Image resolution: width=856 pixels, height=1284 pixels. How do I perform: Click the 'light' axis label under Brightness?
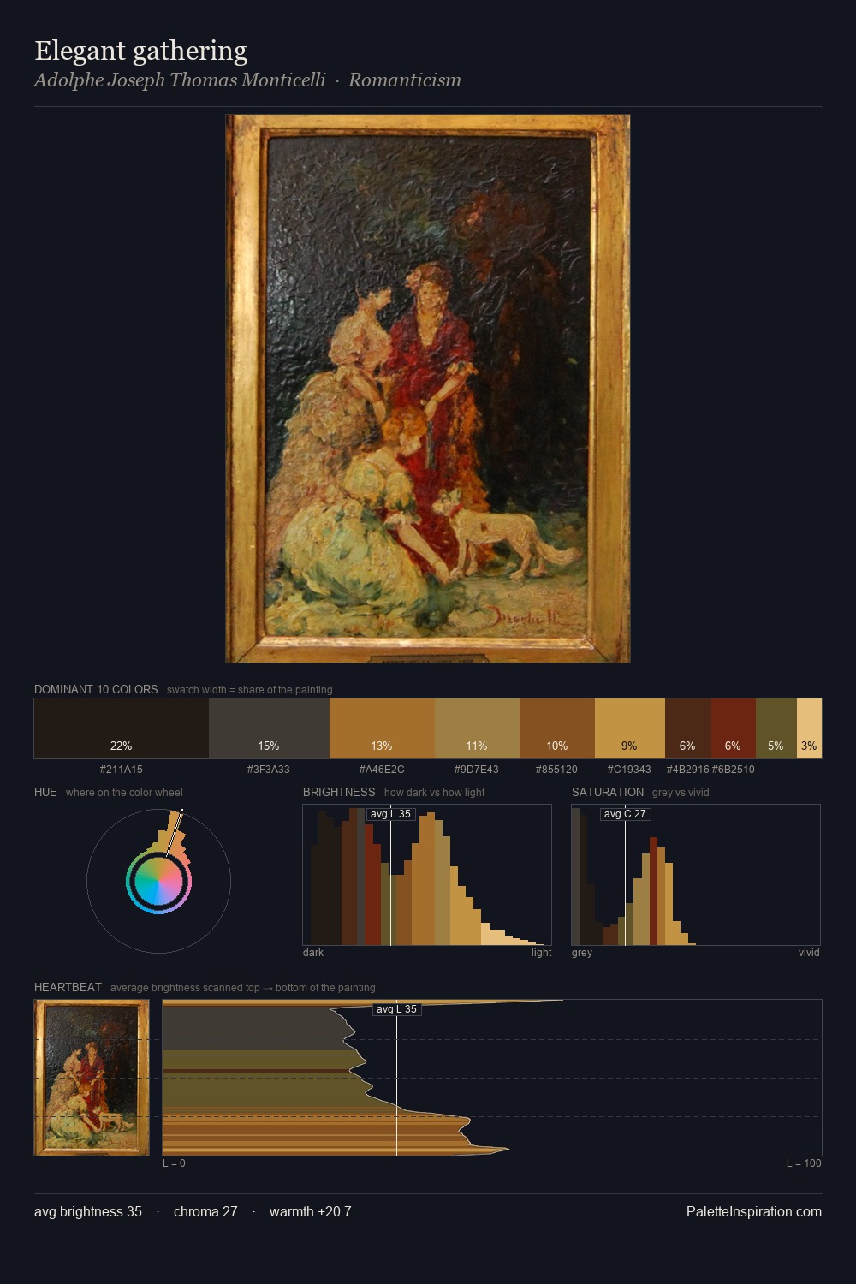tap(541, 953)
